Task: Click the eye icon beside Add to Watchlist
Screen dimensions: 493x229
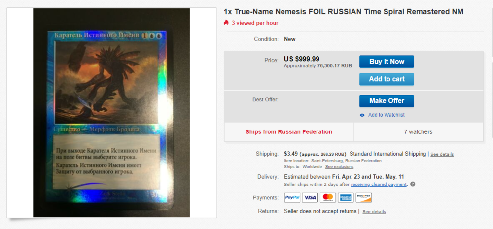Action: pyautogui.click(x=362, y=115)
